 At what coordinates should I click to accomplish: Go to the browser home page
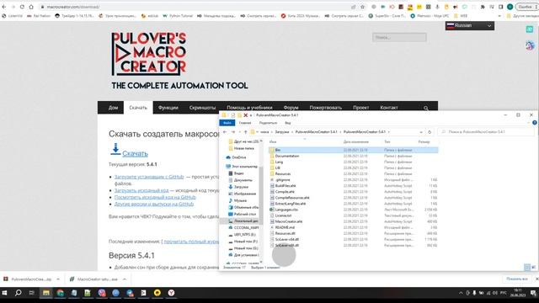pyautogui.click(x=31, y=7)
